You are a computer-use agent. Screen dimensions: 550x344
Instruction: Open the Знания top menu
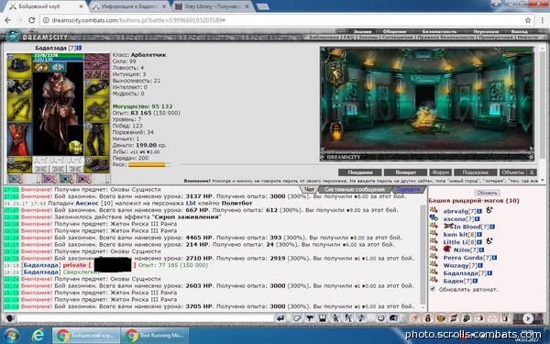click(x=362, y=31)
